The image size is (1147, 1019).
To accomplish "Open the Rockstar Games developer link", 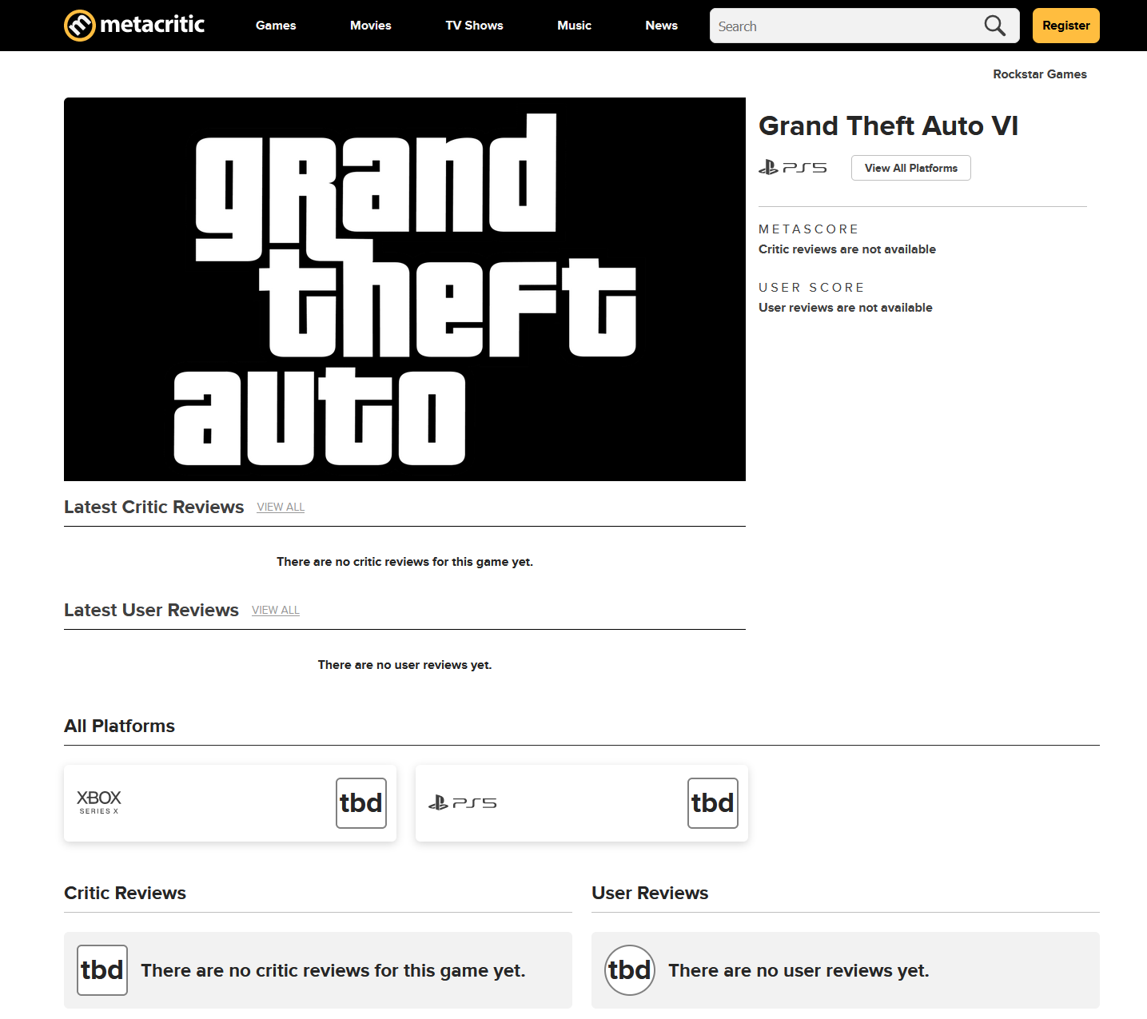I will [x=1040, y=74].
